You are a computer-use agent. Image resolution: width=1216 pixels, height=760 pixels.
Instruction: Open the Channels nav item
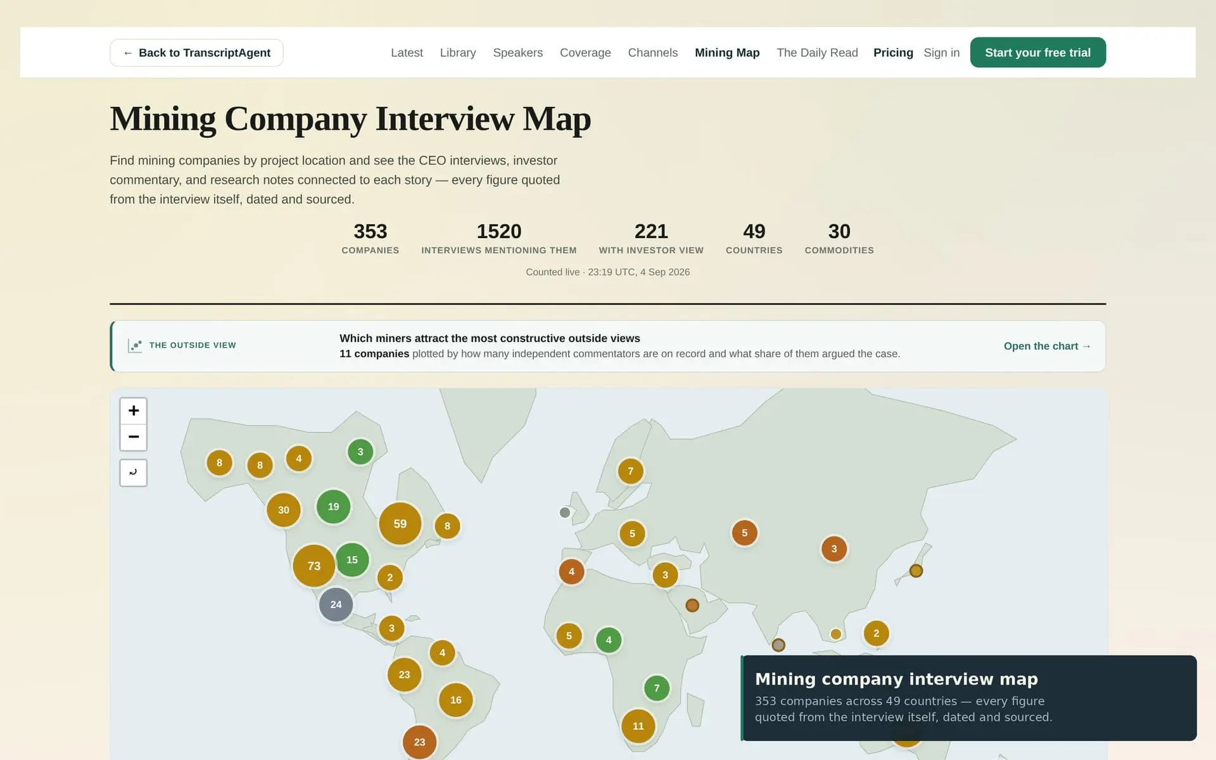653,53
